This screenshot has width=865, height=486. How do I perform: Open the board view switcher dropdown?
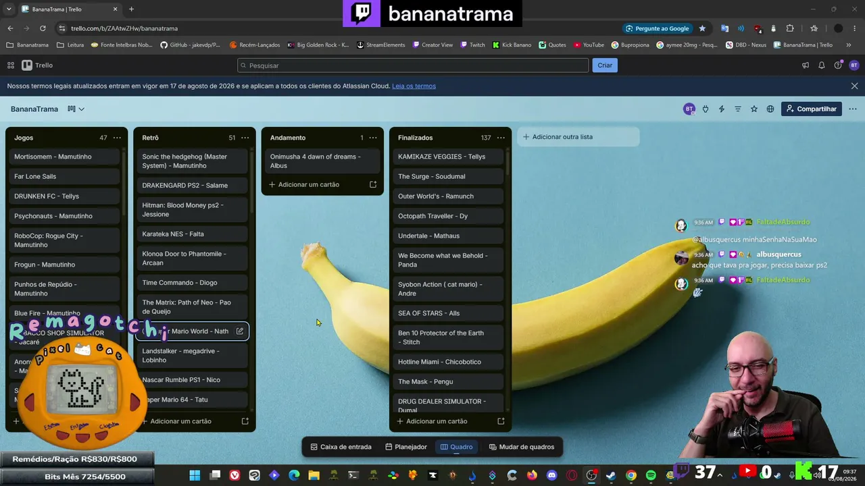76,109
